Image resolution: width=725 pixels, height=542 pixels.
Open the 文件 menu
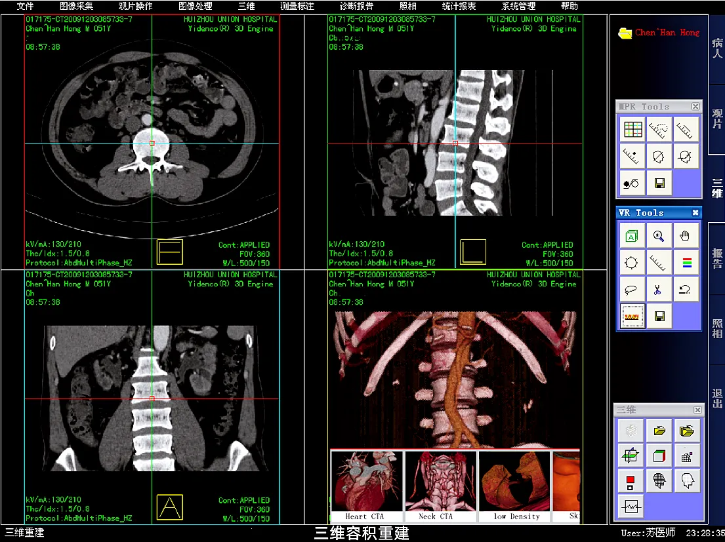tap(25, 6)
